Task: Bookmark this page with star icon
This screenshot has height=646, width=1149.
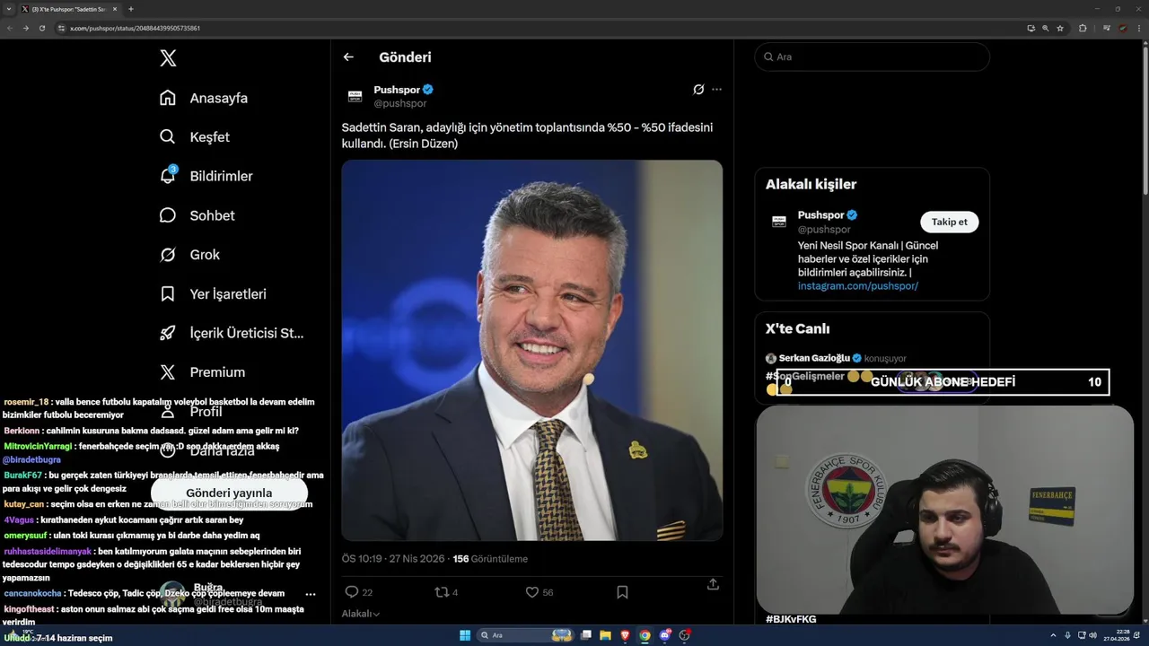Action: [x=1060, y=28]
